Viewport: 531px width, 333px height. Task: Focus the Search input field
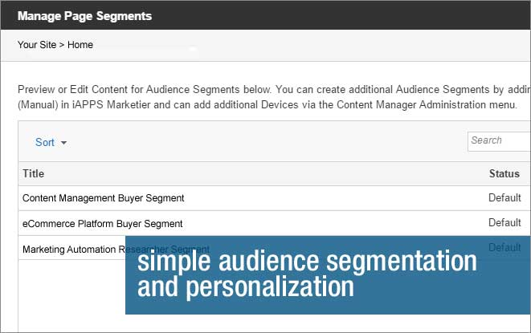pyautogui.click(x=498, y=140)
